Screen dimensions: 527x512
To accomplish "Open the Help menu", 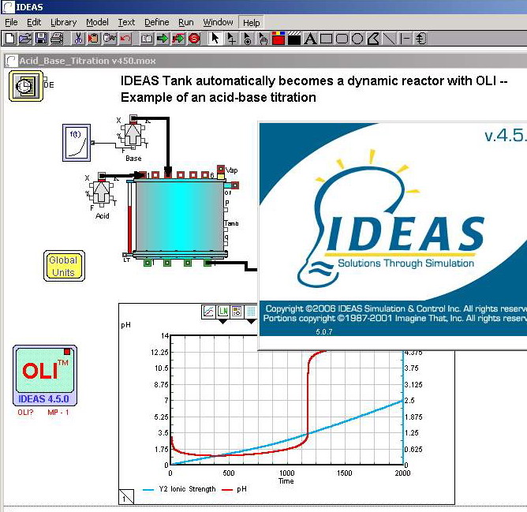I will [x=251, y=23].
